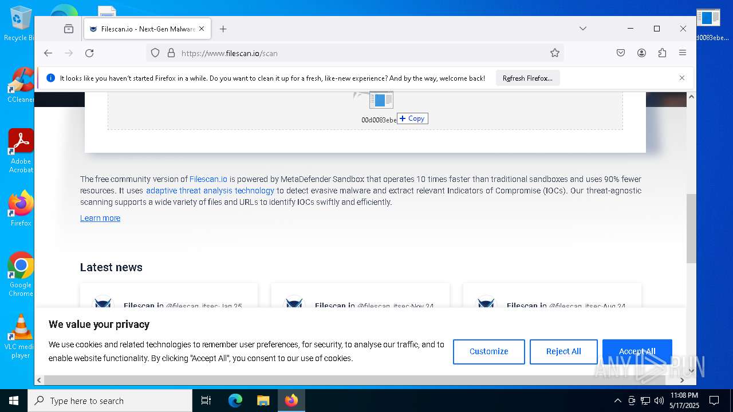Open the Extensions puzzle icon
This screenshot has height=412, width=733.
point(662,53)
